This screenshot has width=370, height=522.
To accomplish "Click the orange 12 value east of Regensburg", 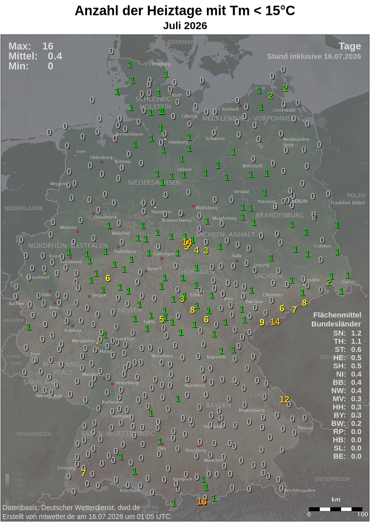I will point(284,399).
